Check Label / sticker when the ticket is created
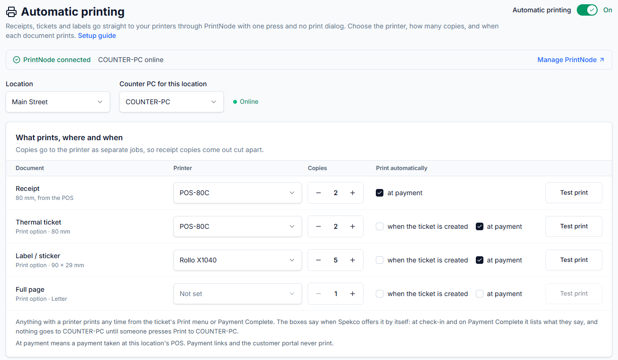This screenshot has height=360, width=618. pyautogui.click(x=380, y=260)
